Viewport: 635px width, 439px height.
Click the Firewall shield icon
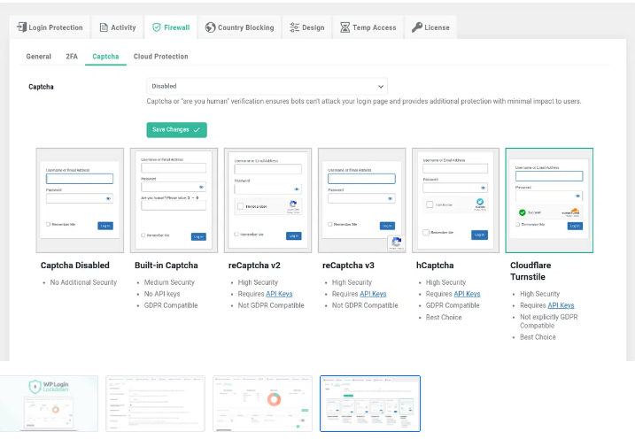coord(157,27)
